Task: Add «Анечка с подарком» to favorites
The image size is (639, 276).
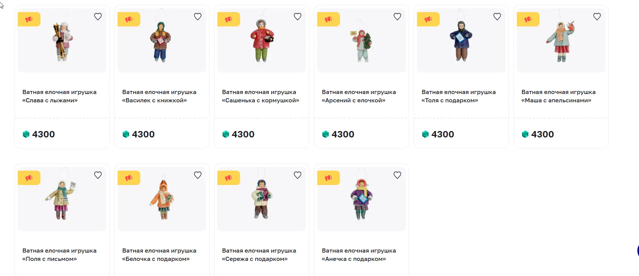Action: (397, 175)
